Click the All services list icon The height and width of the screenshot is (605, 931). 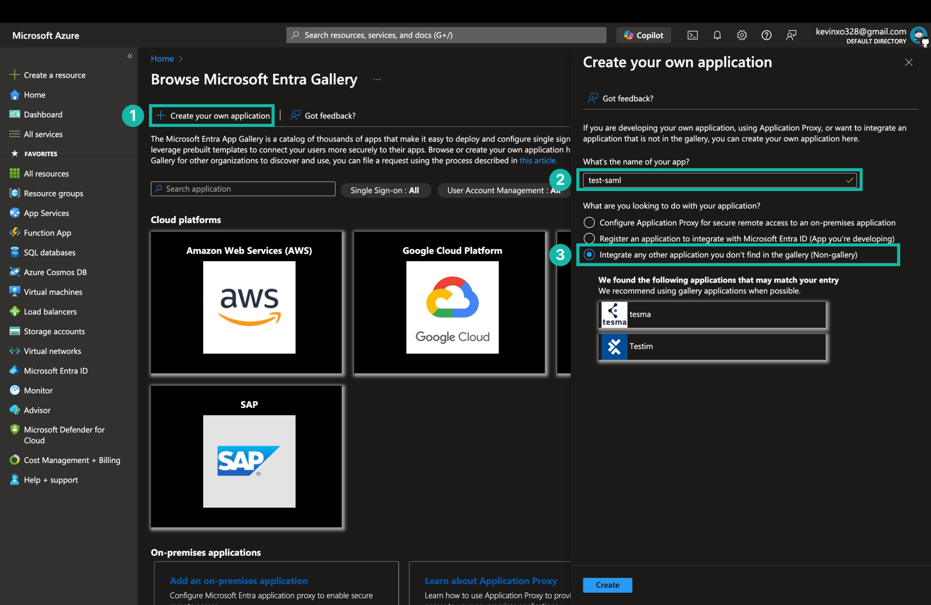coord(15,134)
